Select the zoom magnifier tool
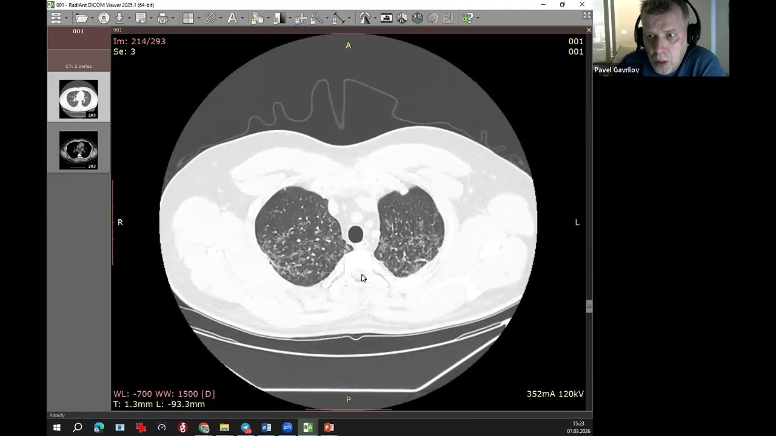This screenshot has height=436, width=776. 316,18
